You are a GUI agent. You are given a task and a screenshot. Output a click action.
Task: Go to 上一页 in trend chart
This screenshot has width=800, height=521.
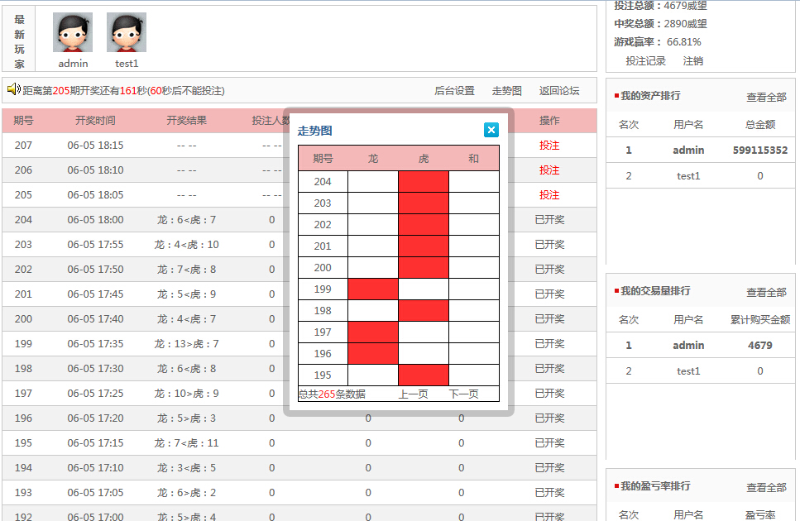coord(413,394)
